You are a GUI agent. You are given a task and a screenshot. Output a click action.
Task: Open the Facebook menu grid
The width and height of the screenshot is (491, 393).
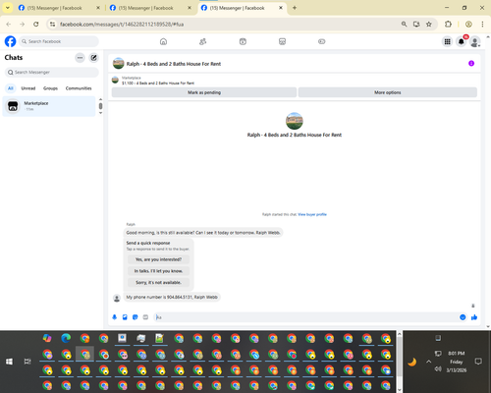(x=447, y=41)
